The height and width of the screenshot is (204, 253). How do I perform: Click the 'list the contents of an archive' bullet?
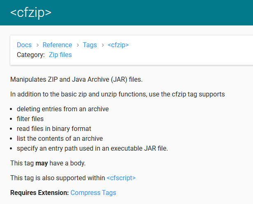pyautogui.click(x=60, y=138)
